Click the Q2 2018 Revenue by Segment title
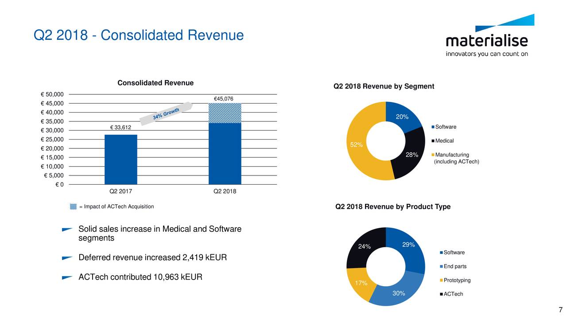The height and width of the screenshot is (319, 567). [384, 86]
